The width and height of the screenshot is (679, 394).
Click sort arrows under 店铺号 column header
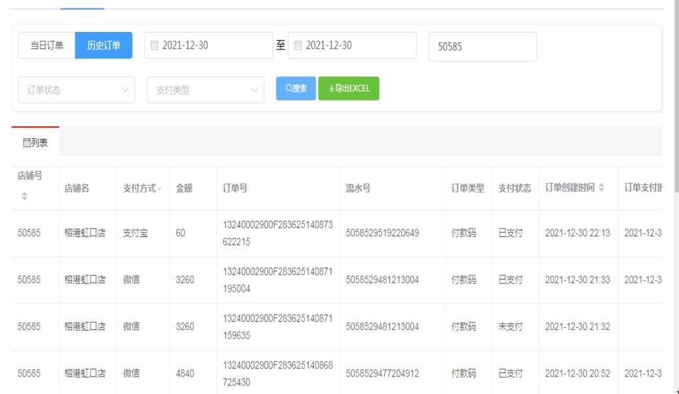tap(25, 195)
